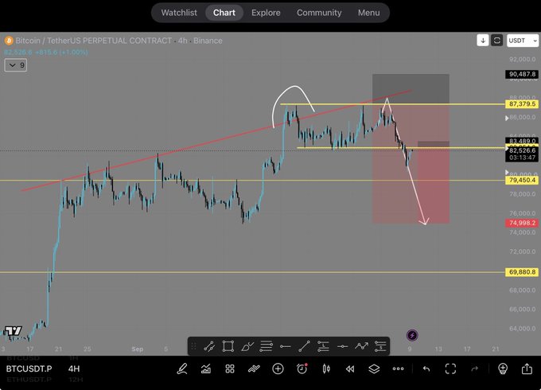
Task: Select the trend line with handles tool
Action: (209, 346)
